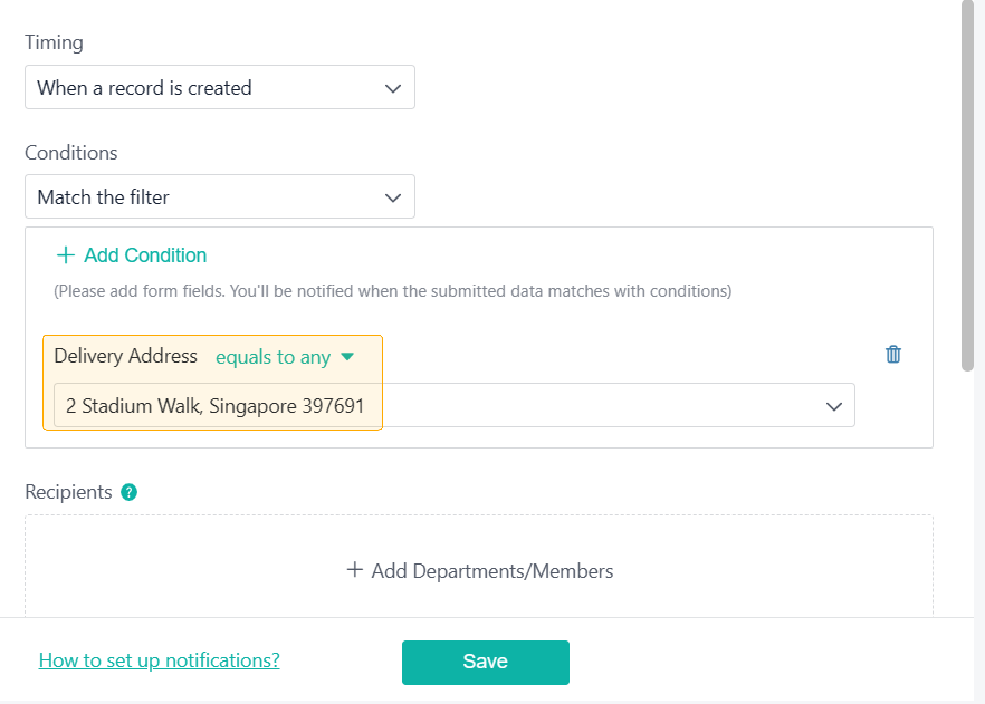The image size is (985, 704).
Task: Change the 'equals to any' operator
Action: click(x=273, y=357)
